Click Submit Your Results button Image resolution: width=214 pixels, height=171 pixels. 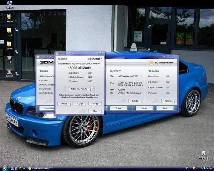click(80, 89)
